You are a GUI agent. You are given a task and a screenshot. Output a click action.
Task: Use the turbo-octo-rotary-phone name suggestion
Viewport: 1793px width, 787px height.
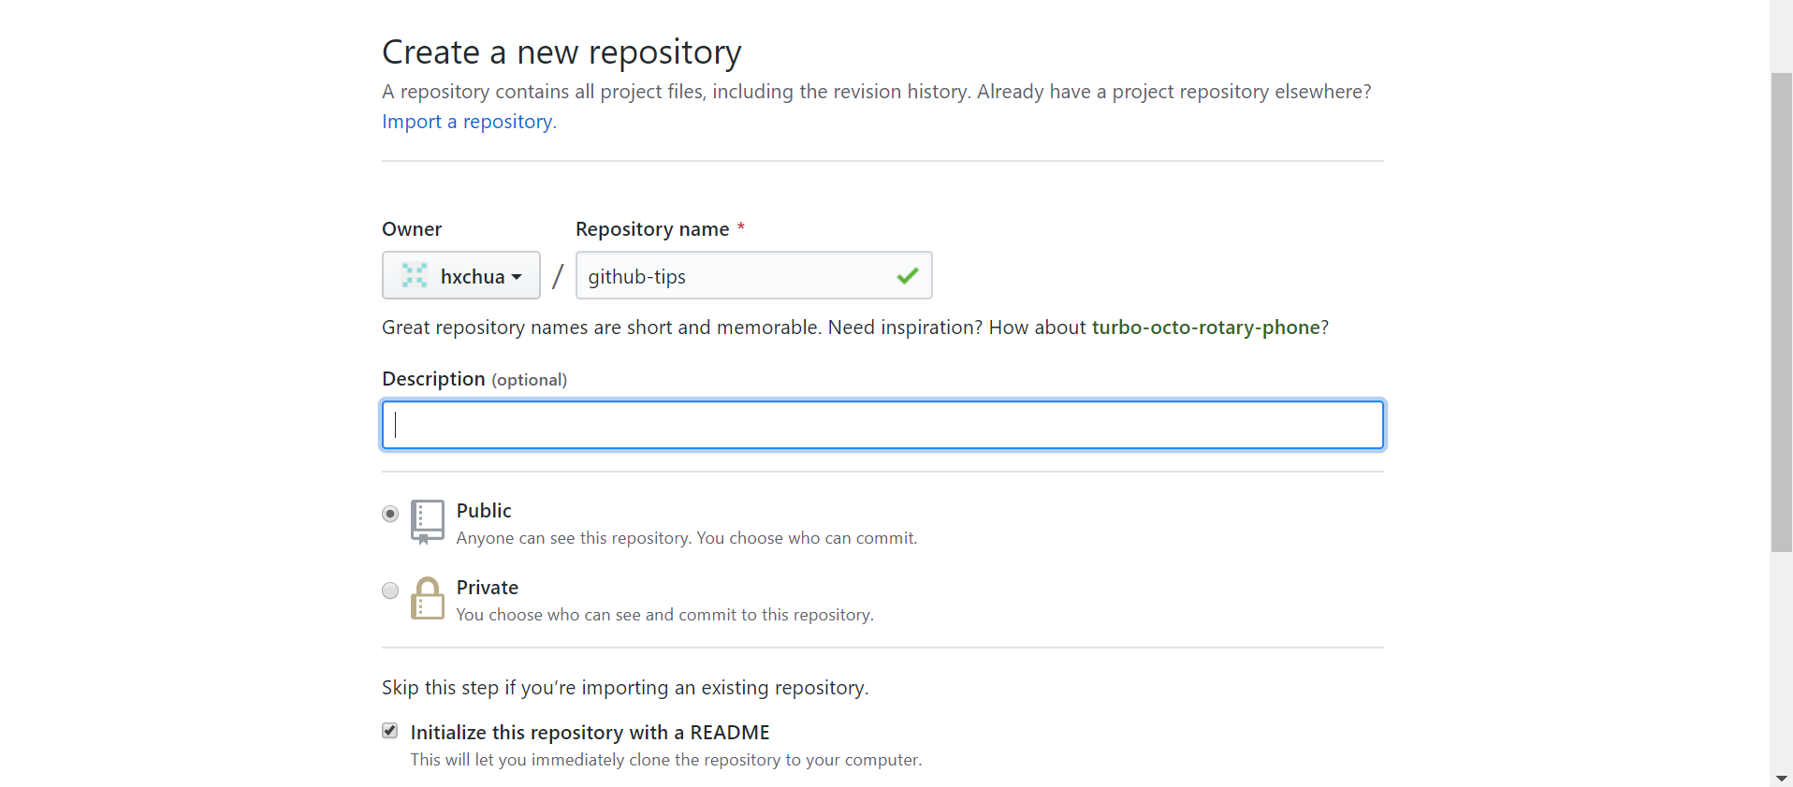pyautogui.click(x=1205, y=328)
